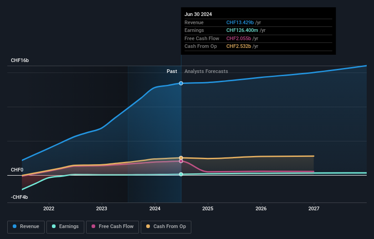Click the Earnings row label in tooltip
Viewport: 374px width, 239px height.
[194, 30]
